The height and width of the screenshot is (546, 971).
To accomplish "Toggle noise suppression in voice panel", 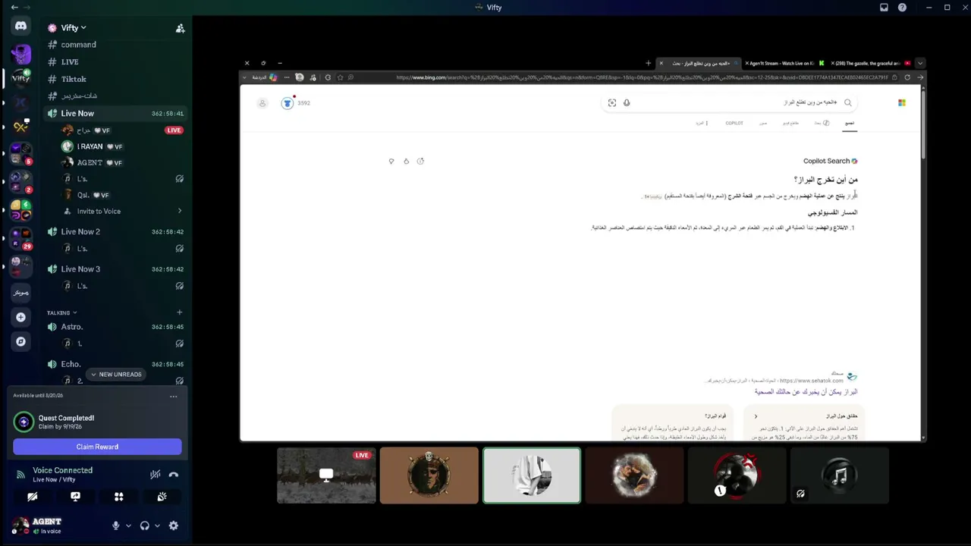I will click(156, 475).
